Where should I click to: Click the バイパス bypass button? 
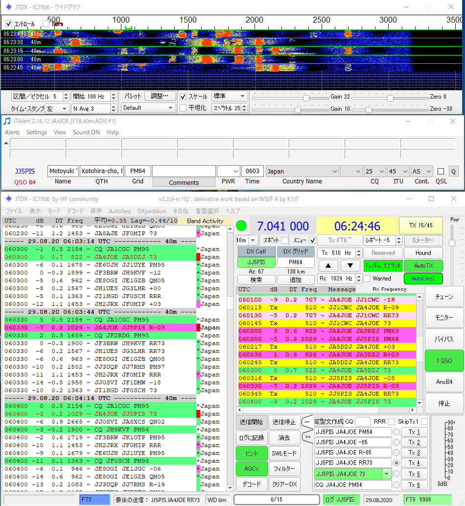coord(444,339)
